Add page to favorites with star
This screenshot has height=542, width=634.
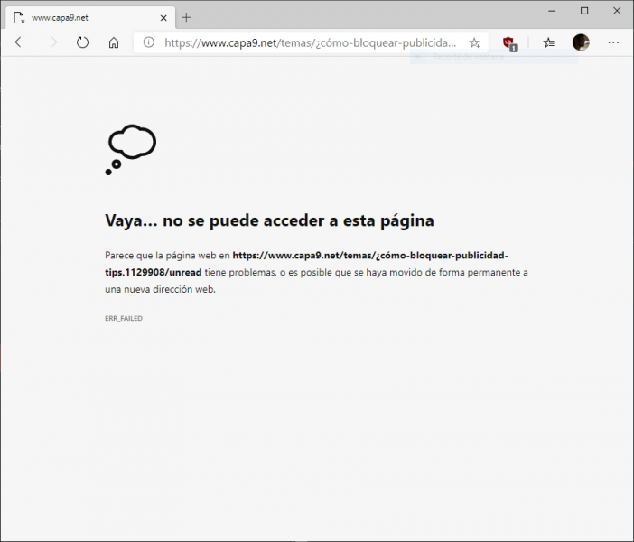pyautogui.click(x=474, y=42)
